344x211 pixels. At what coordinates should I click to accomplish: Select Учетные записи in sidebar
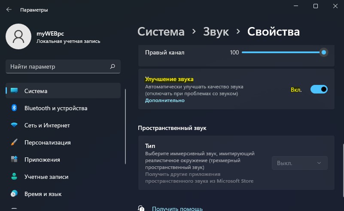pos(63,177)
